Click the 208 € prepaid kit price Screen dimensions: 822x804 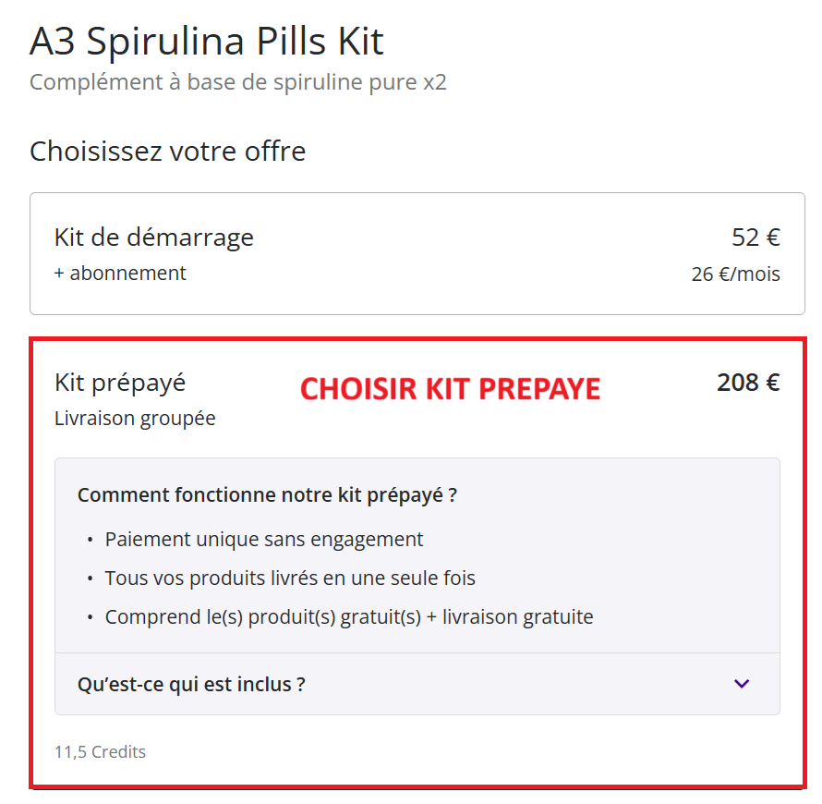pos(747,382)
